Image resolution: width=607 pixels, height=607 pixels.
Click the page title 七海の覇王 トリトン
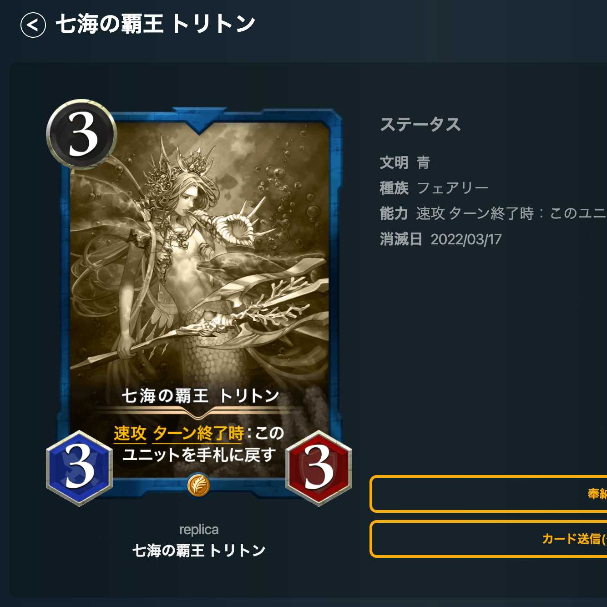(155, 24)
